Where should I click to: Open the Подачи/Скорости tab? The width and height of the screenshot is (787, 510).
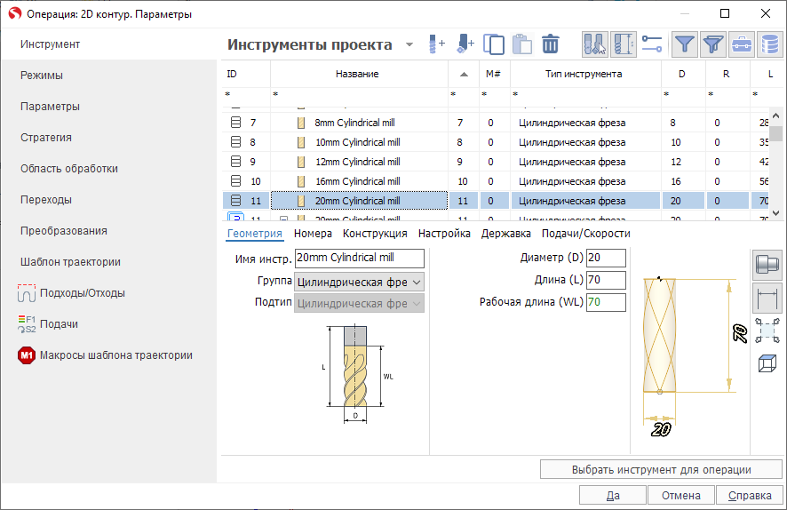pyautogui.click(x=585, y=234)
